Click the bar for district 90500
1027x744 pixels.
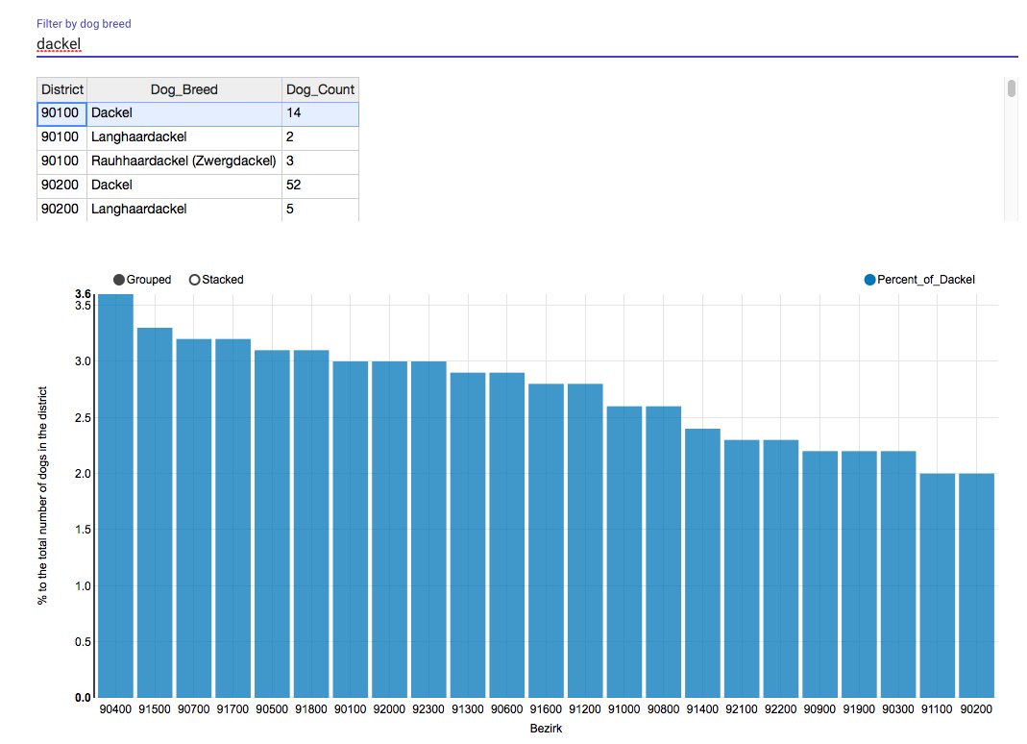coord(272,524)
